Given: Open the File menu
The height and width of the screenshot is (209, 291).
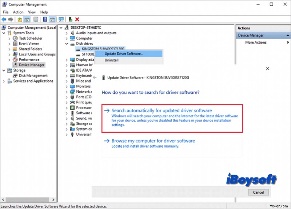Looking at the screenshot, I should [x=5, y=12].
